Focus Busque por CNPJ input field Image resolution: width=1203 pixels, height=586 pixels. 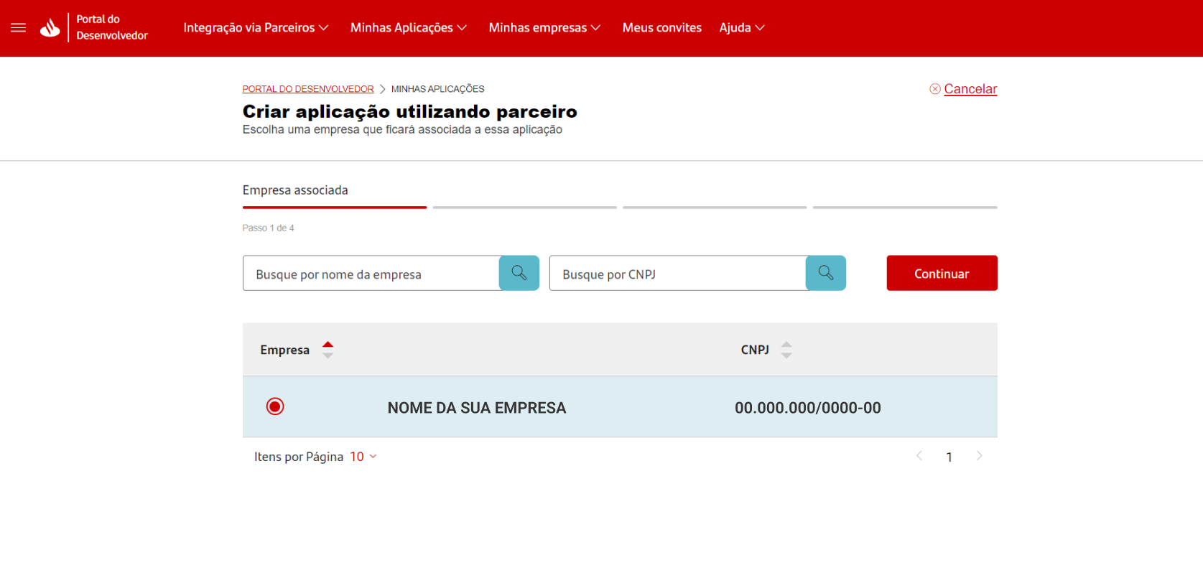tap(678, 273)
